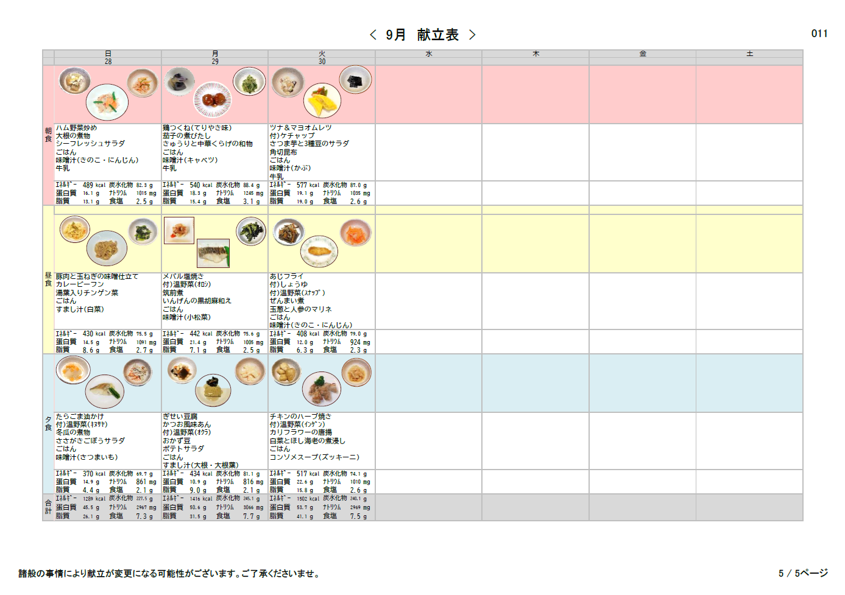This screenshot has width=845, height=595.
Task: Select the 水 column header
Action: (x=429, y=54)
